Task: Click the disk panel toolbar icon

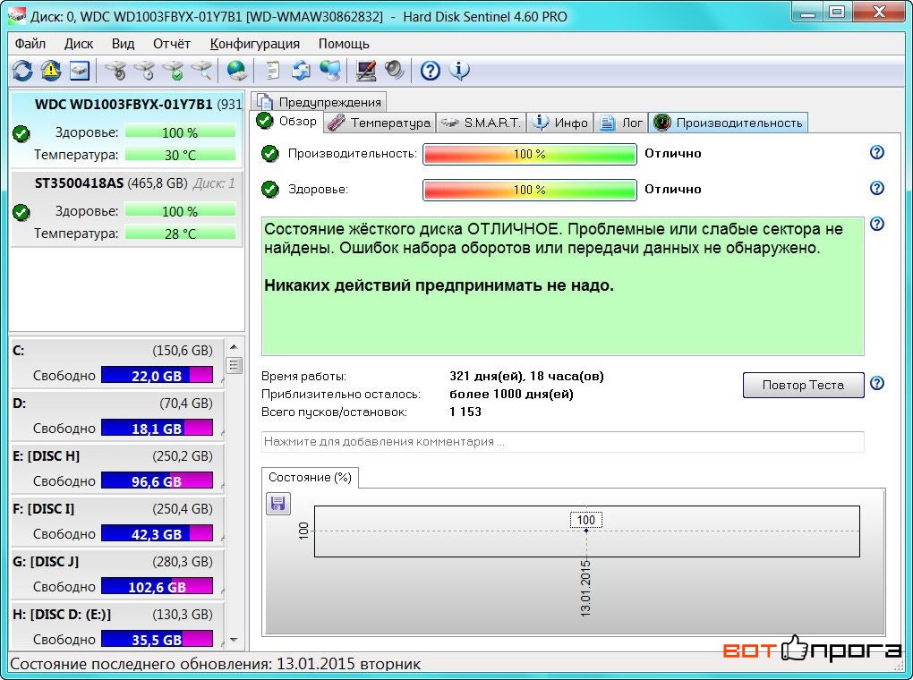Action: tap(80, 71)
